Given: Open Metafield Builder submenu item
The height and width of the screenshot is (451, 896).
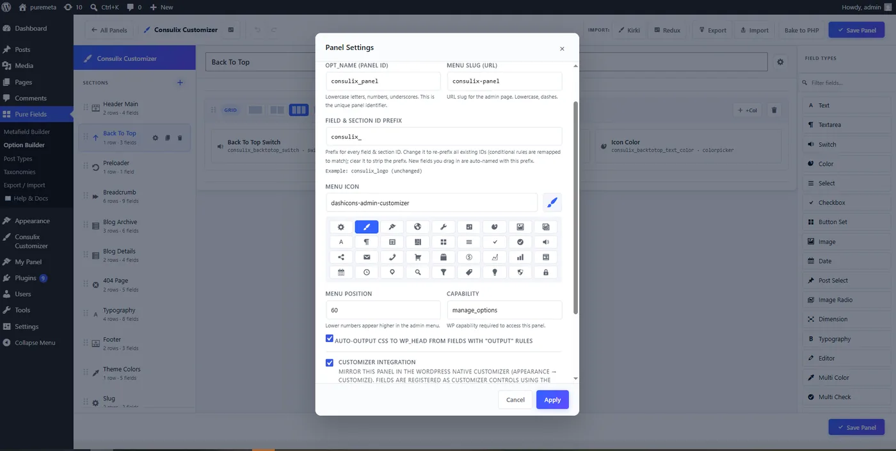Looking at the screenshot, I should point(27,131).
